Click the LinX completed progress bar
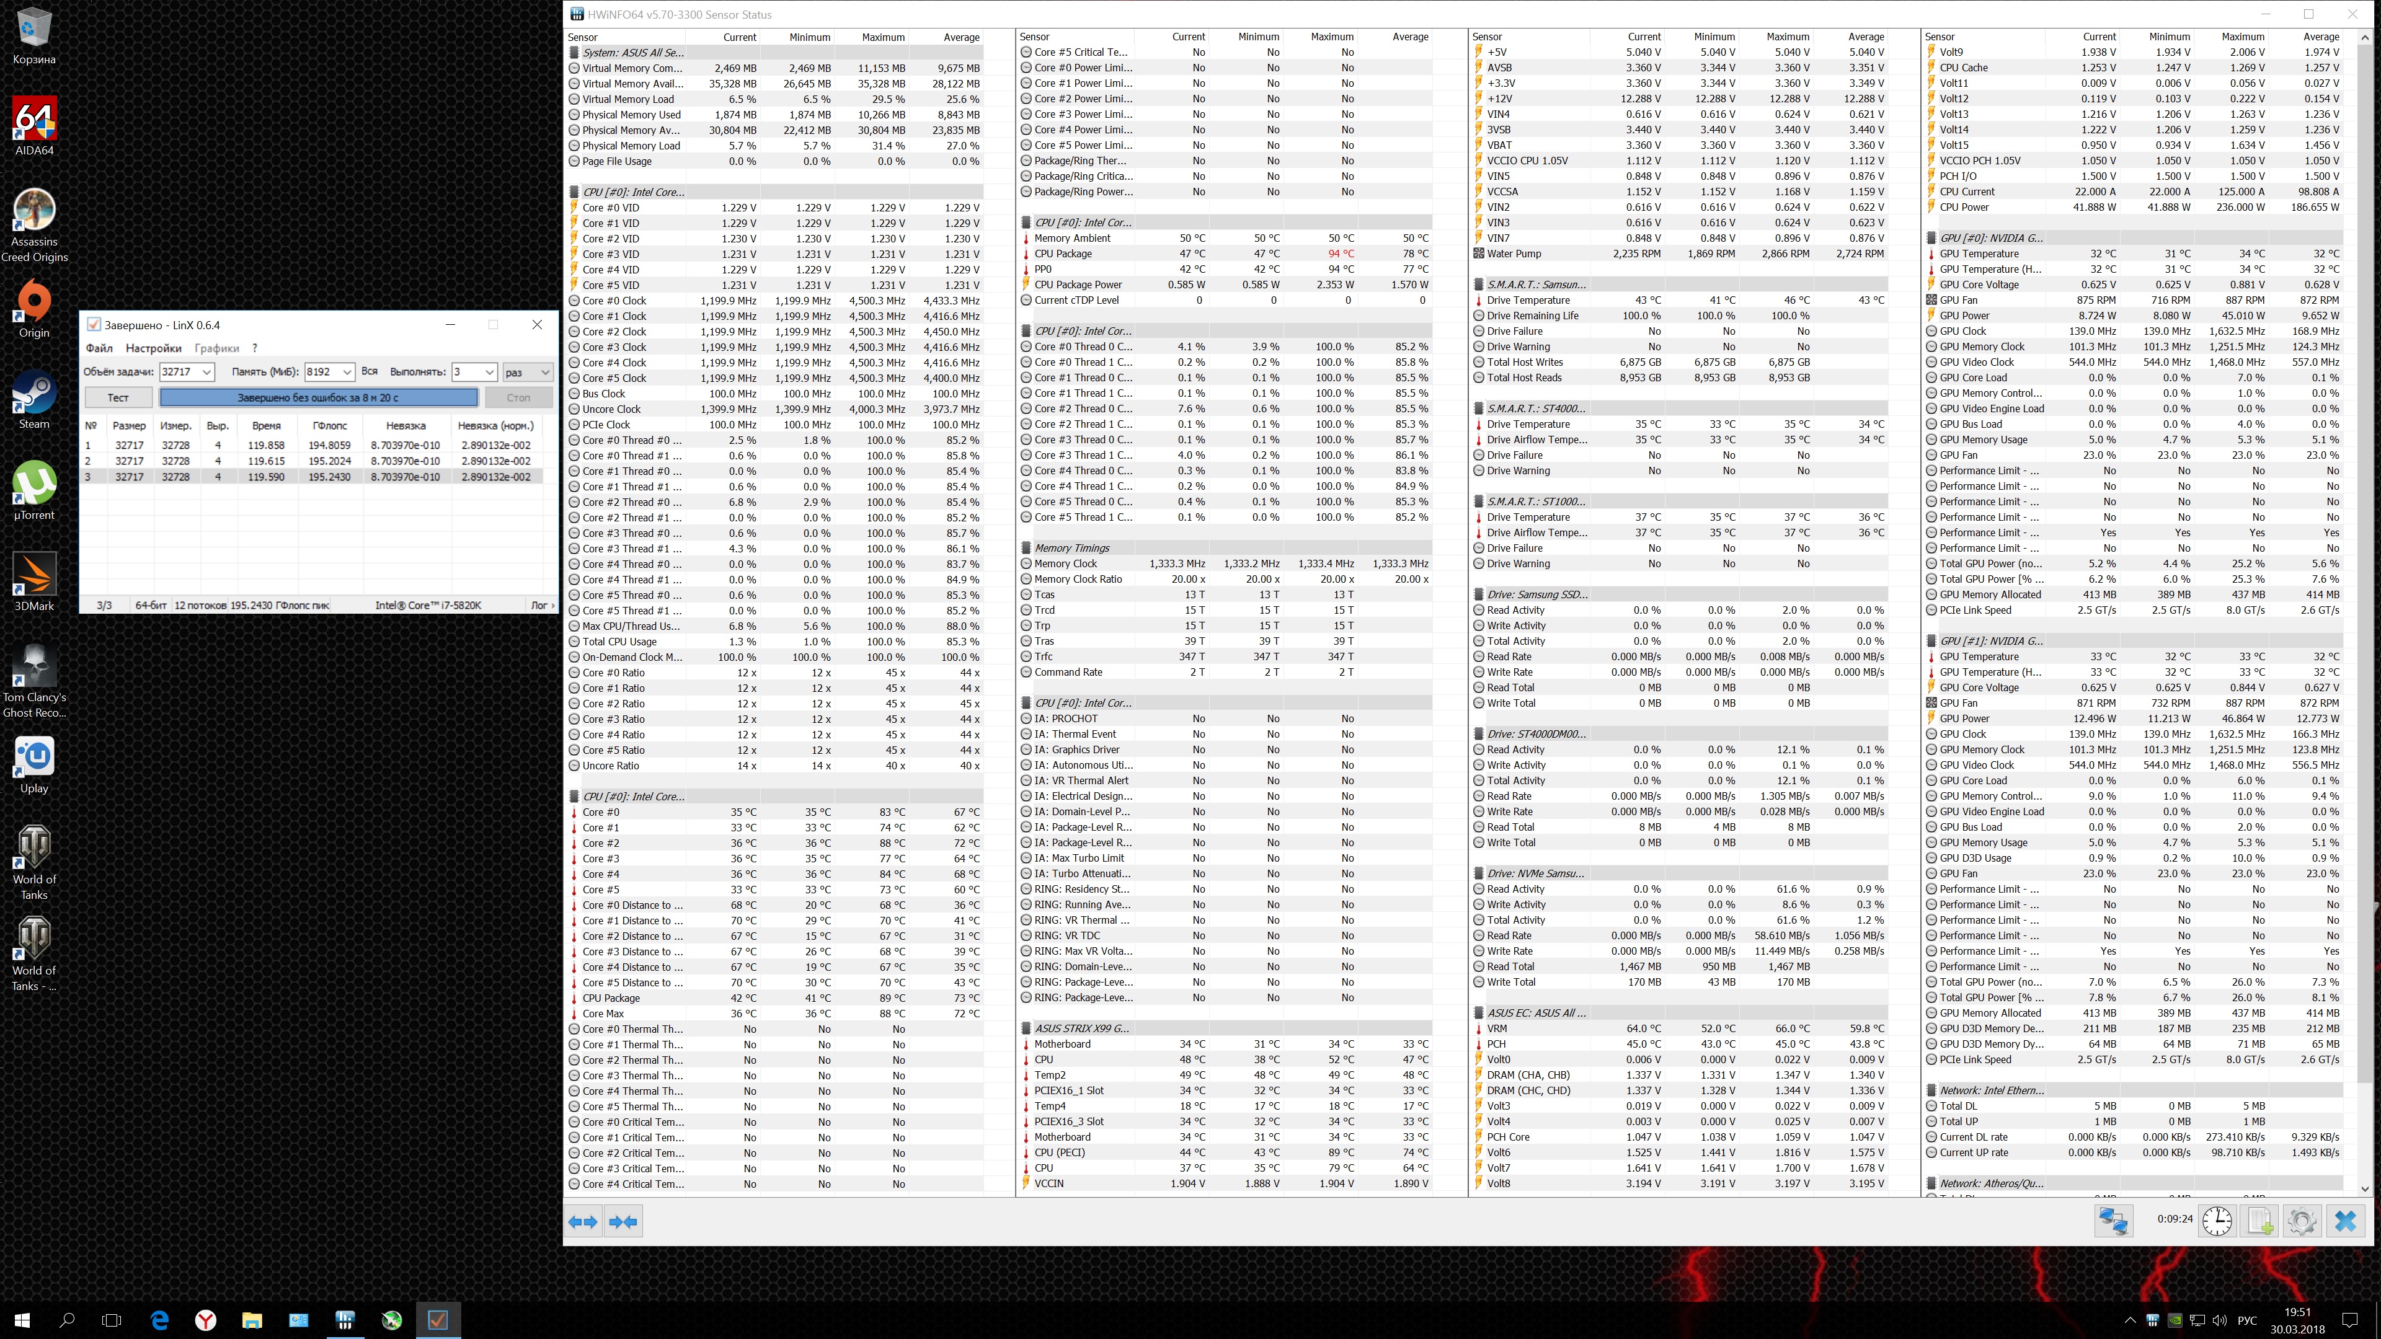Image resolution: width=2381 pixels, height=1339 pixels. pos(318,397)
